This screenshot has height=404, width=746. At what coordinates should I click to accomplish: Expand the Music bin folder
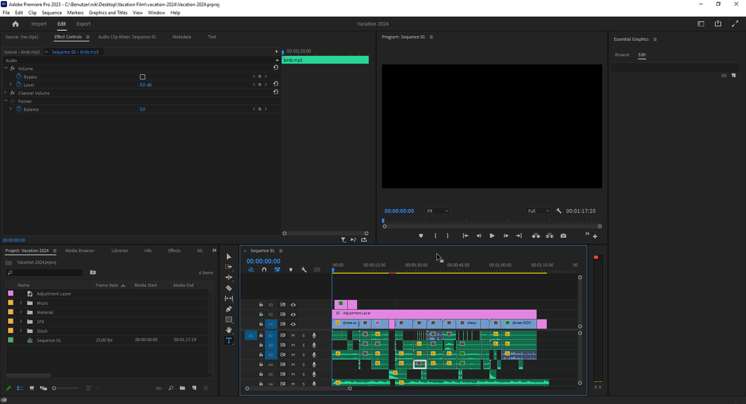point(21,303)
